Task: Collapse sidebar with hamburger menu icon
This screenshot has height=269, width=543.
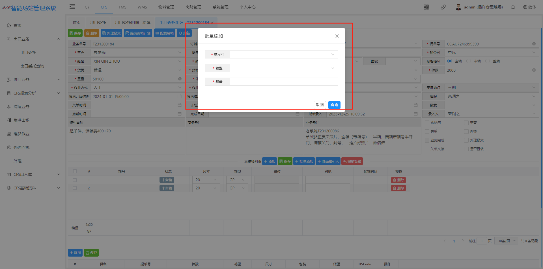Action: tap(72, 7)
